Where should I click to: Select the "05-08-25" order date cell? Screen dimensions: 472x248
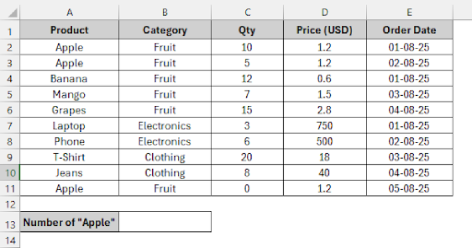(x=409, y=189)
